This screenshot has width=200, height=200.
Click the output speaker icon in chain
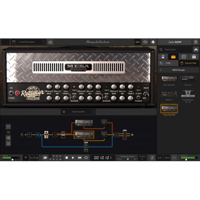click(x=132, y=135)
